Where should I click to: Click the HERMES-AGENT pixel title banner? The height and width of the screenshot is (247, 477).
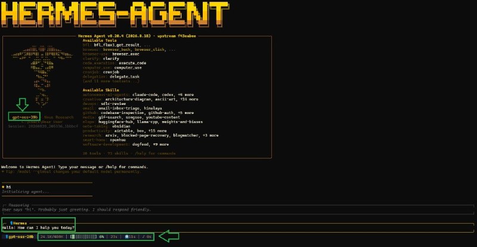[x=114, y=15]
